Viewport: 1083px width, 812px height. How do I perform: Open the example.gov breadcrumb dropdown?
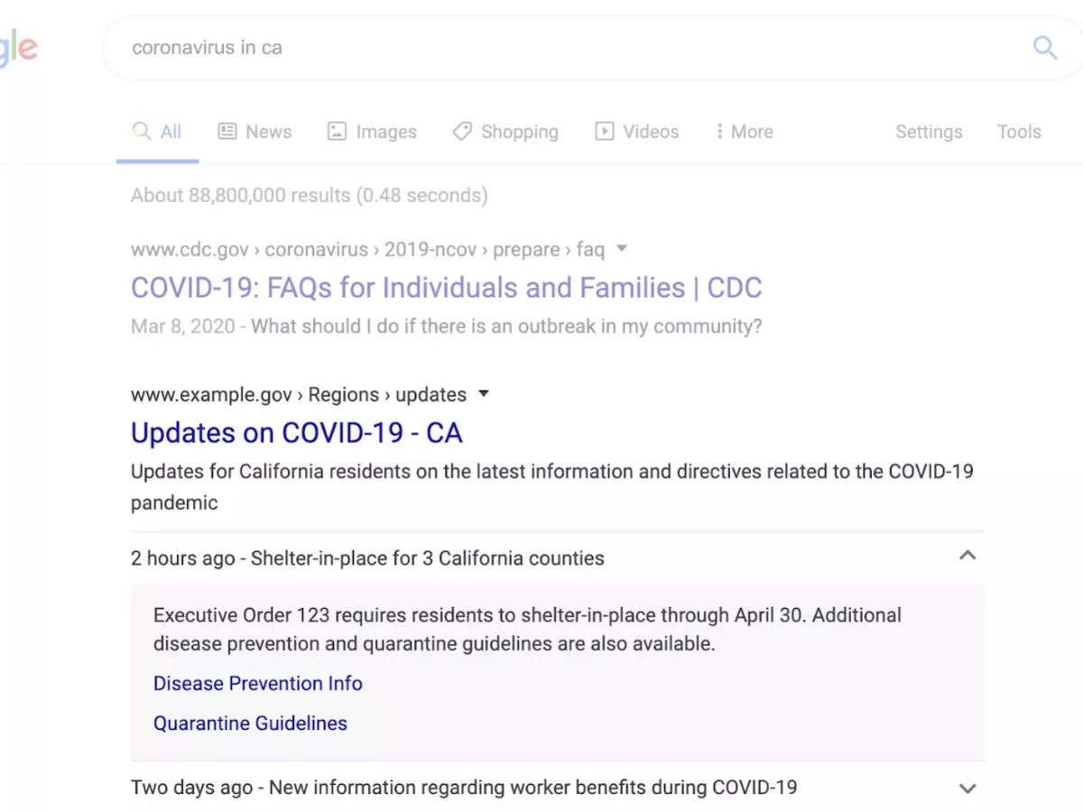[484, 394]
